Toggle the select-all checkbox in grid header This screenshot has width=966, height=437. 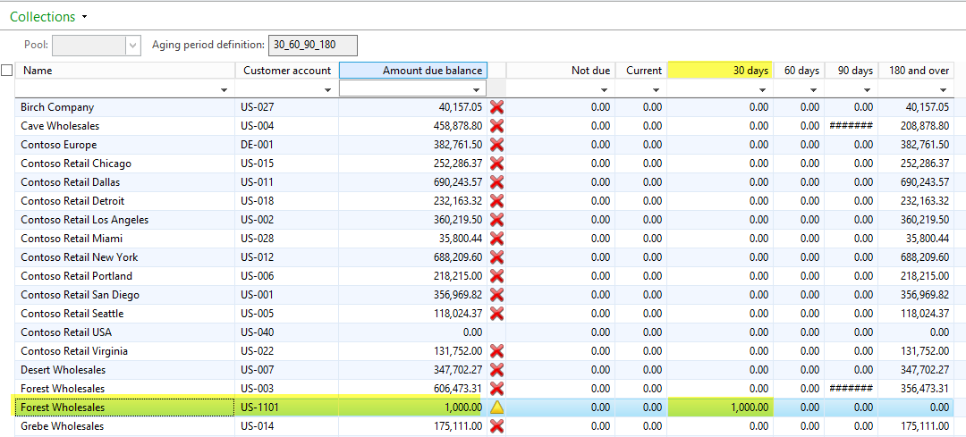(x=7, y=71)
